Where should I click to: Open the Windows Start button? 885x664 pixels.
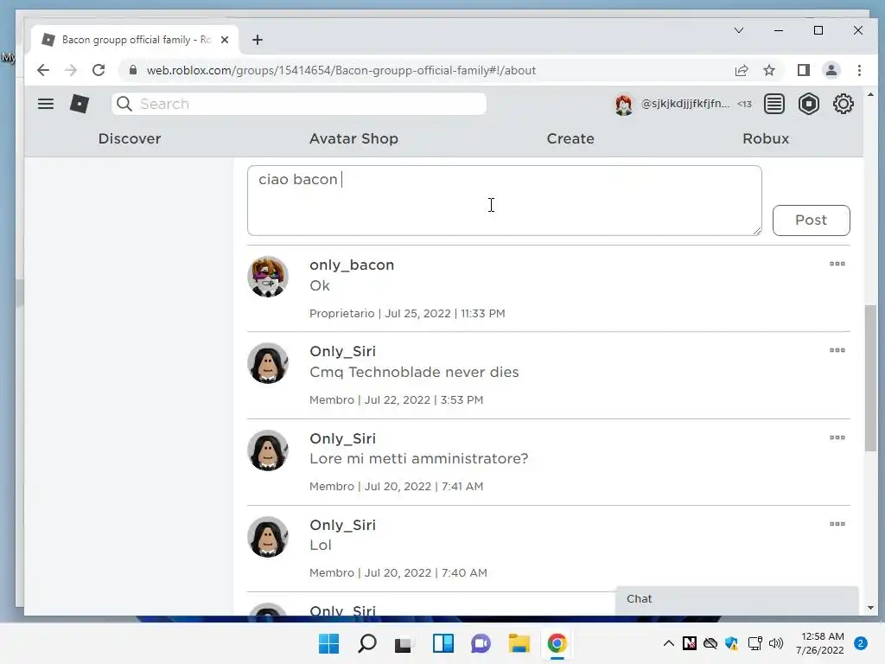(328, 643)
